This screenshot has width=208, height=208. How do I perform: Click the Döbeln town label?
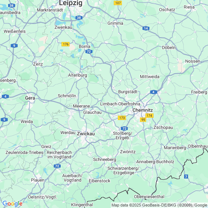tap(169, 47)
